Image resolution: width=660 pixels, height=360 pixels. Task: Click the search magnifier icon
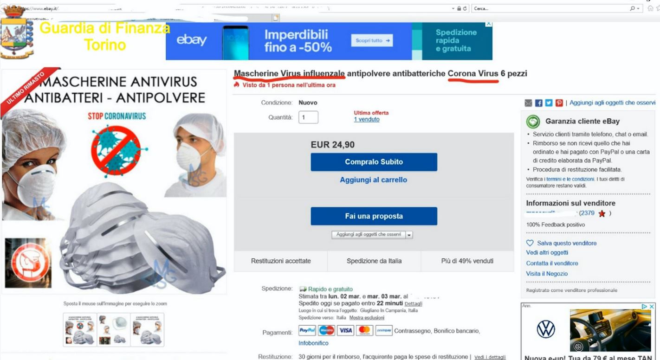(x=632, y=8)
